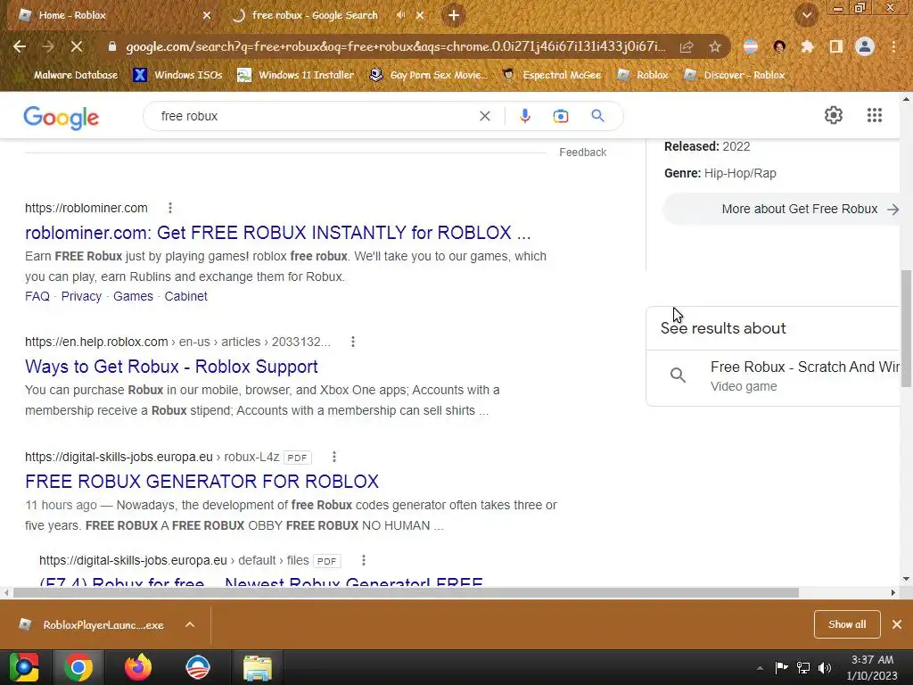Show hidden system tray icons
This screenshot has width=913, height=685.
tap(760, 668)
